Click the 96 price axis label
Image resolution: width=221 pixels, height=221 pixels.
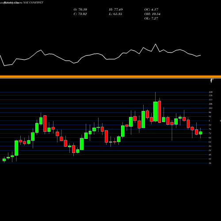point(210,112)
